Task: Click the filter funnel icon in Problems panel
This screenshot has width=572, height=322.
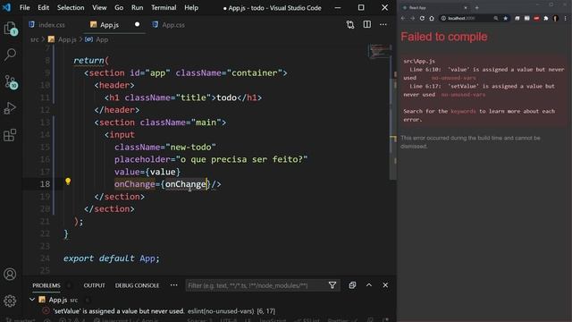Action: pyautogui.click(x=332, y=285)
